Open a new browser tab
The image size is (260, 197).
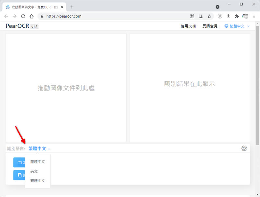72,7
